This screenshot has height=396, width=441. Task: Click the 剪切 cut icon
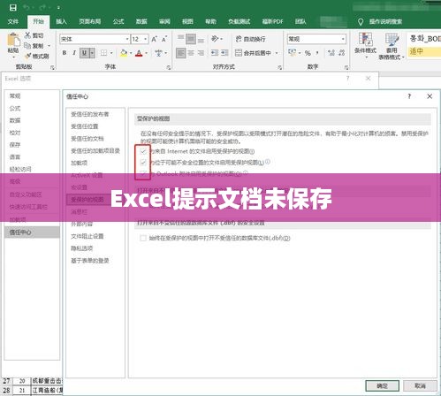[x=27, y=35]
